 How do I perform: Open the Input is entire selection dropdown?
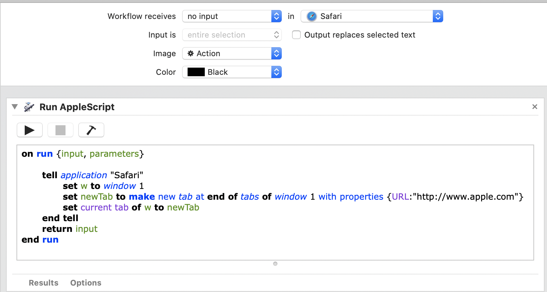pos(232,35)
